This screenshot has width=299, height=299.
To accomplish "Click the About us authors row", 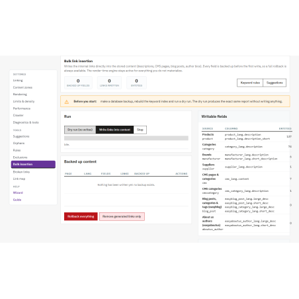I will 247,223.
